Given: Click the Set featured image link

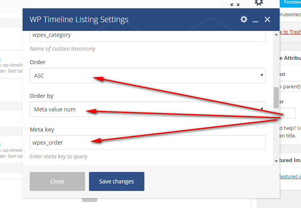Looking at the screenshot, I should pyautogui.click(x=290, y=177).
